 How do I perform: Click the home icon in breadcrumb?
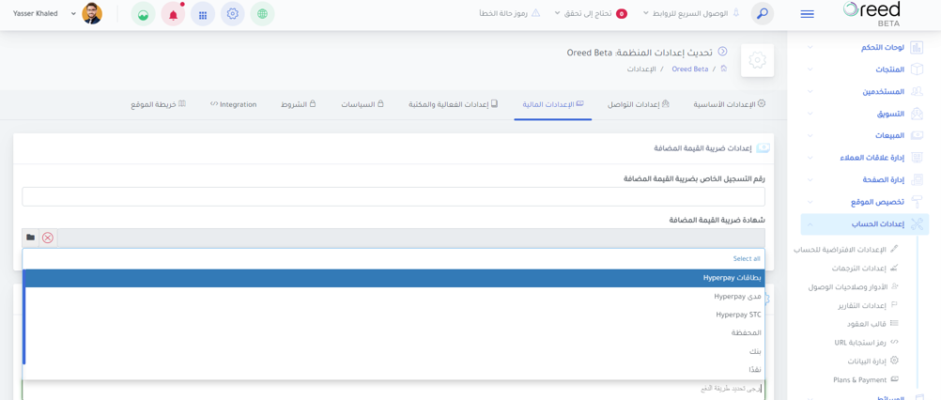pyautogui.click(x=724, y=69)
